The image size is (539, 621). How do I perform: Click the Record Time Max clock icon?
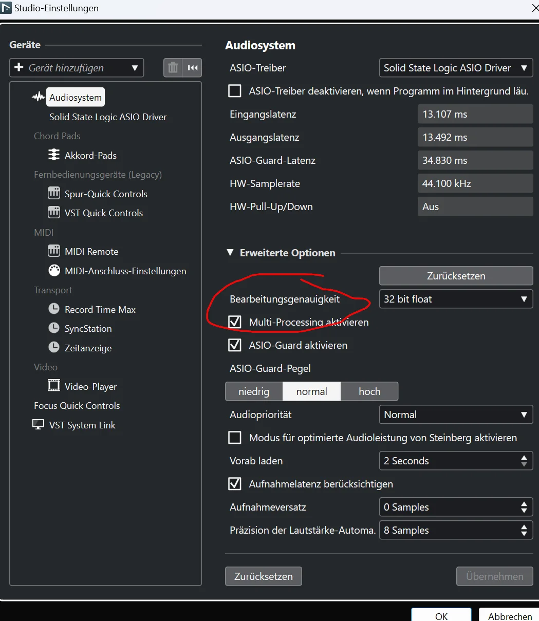coord(54,309)
